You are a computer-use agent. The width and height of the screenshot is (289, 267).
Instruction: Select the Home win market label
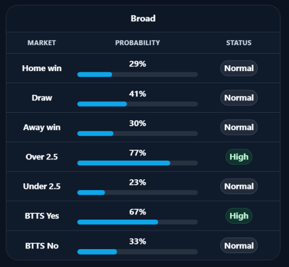click(x=42, y=68)
